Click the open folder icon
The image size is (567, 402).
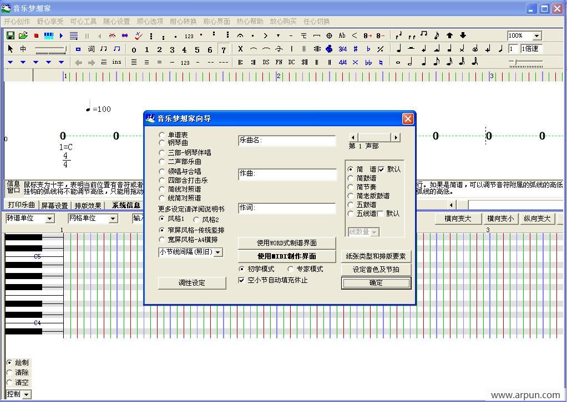pos(23,35)
